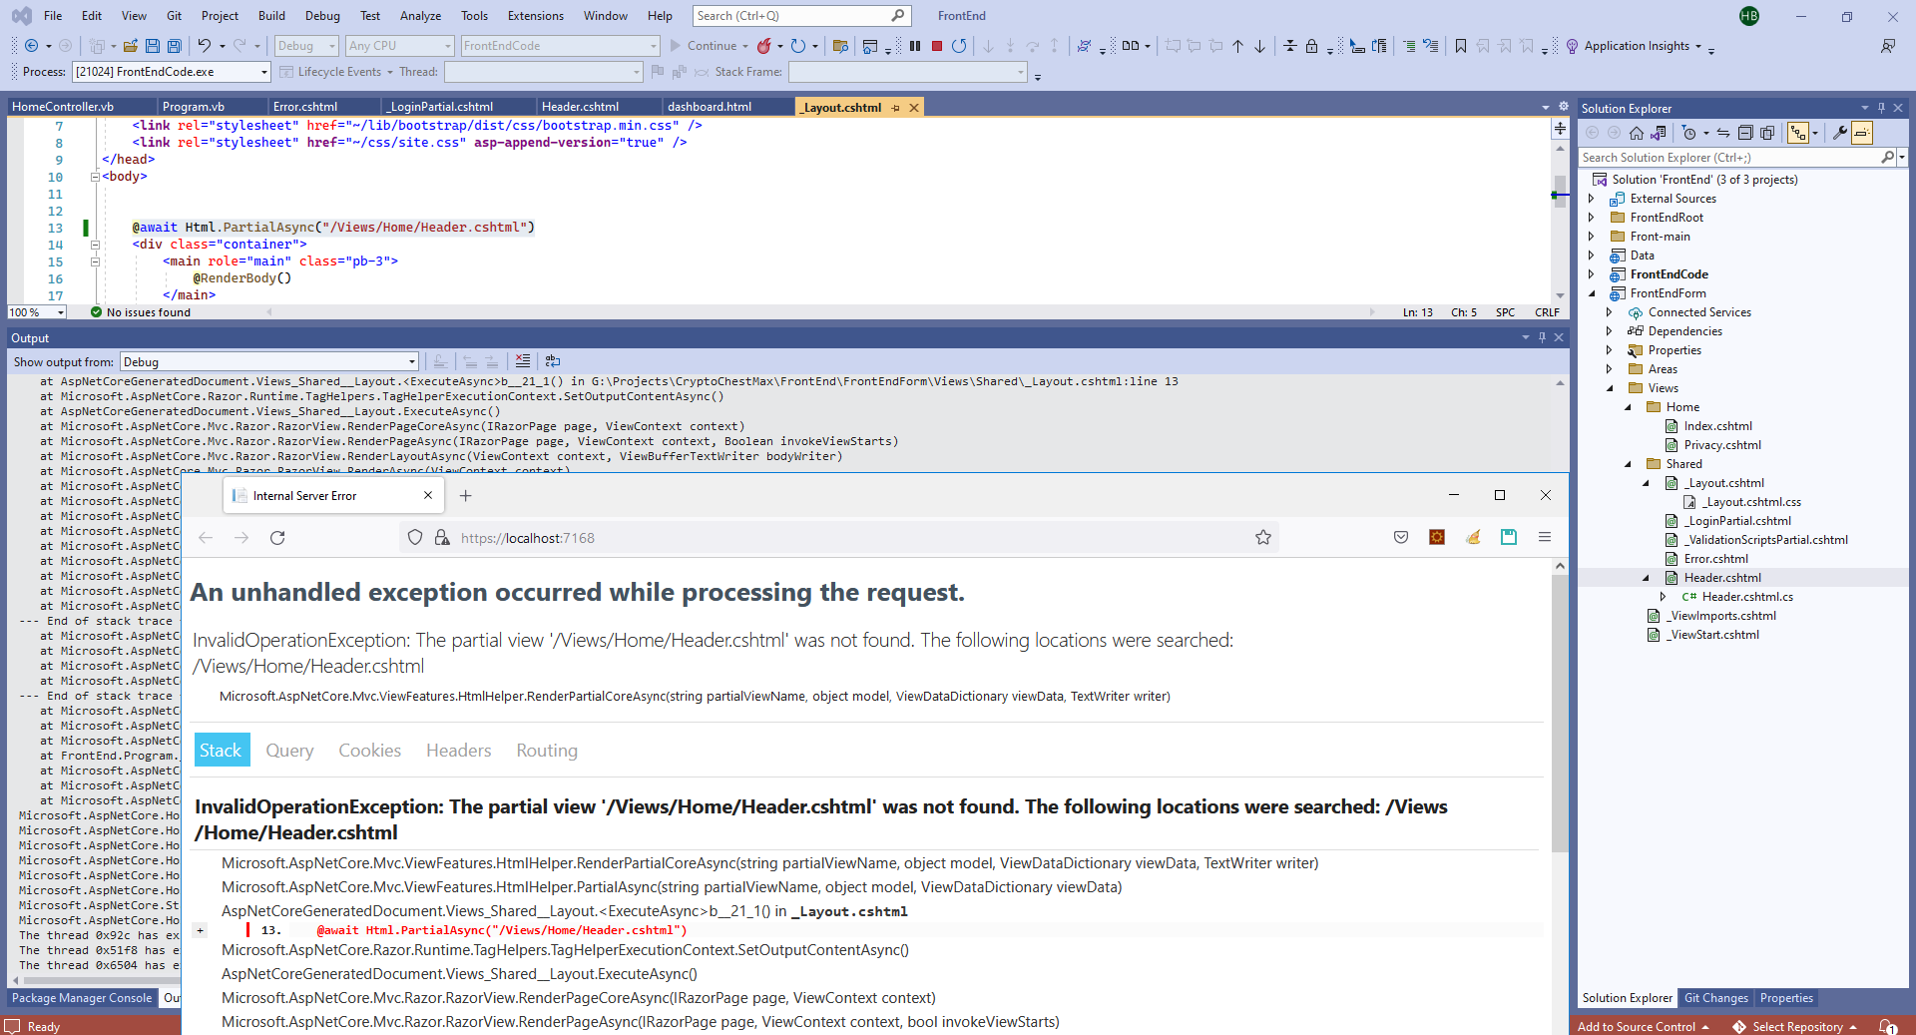The width and height of the screenshot is (1916, 1035).
Task: Click the Find in Files toolbar icon
Action: 840,46
